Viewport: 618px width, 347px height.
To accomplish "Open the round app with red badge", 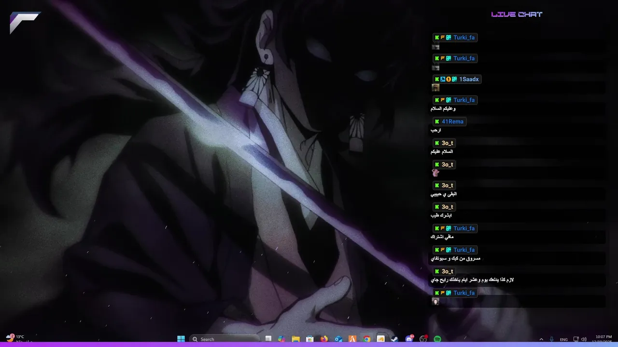I will [x=424, y=339].
